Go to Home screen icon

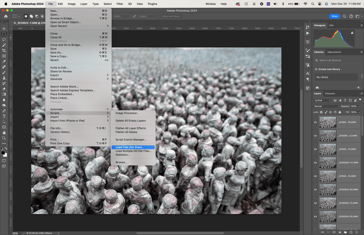pyautogui.click(x=6, y=16)
